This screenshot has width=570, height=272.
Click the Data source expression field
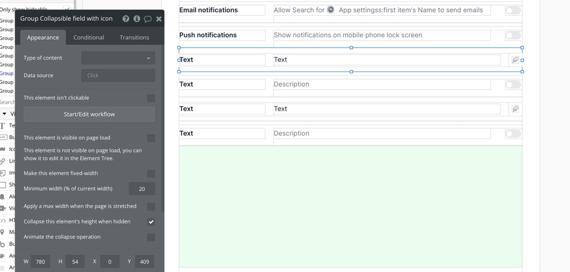click(x=118, y=75)
